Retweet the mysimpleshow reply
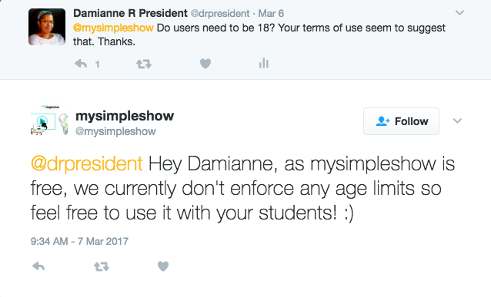The width and height of the screenshot is (491, 297). pyautogui.click(x=102, y=266)
